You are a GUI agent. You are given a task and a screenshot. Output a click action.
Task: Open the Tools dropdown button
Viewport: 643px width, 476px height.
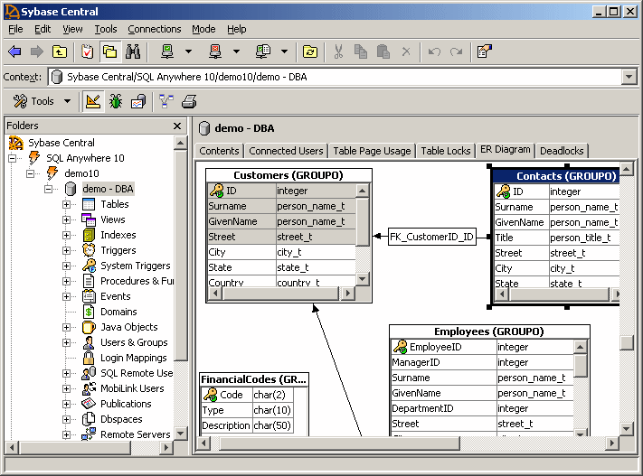click(42, 101)
